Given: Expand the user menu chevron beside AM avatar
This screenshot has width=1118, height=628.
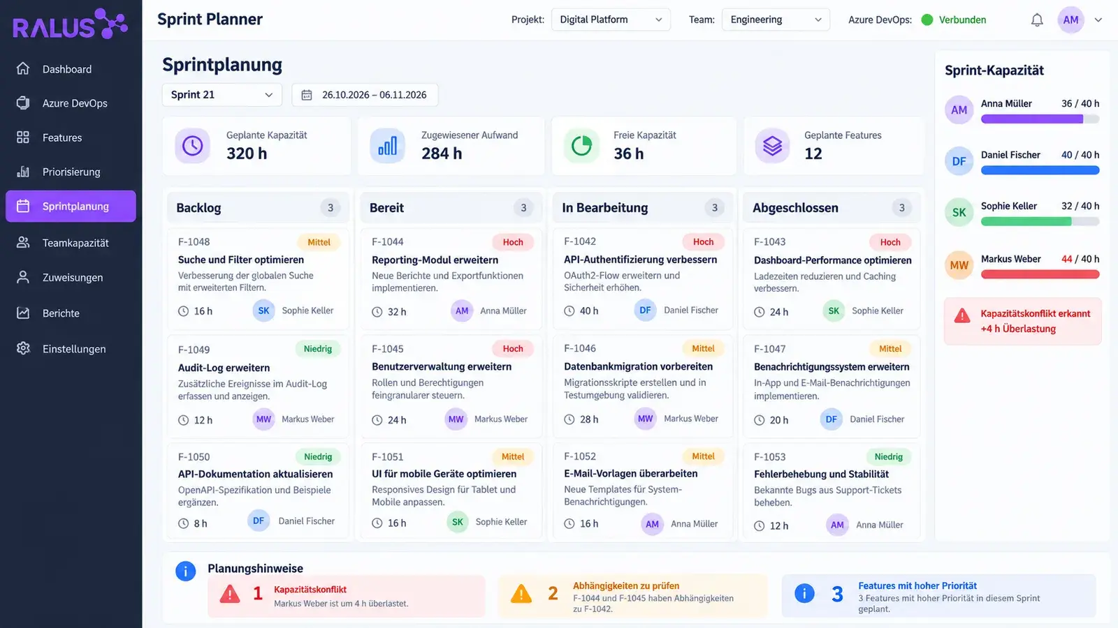Looking at the screenshot, I should [1098, 20].
